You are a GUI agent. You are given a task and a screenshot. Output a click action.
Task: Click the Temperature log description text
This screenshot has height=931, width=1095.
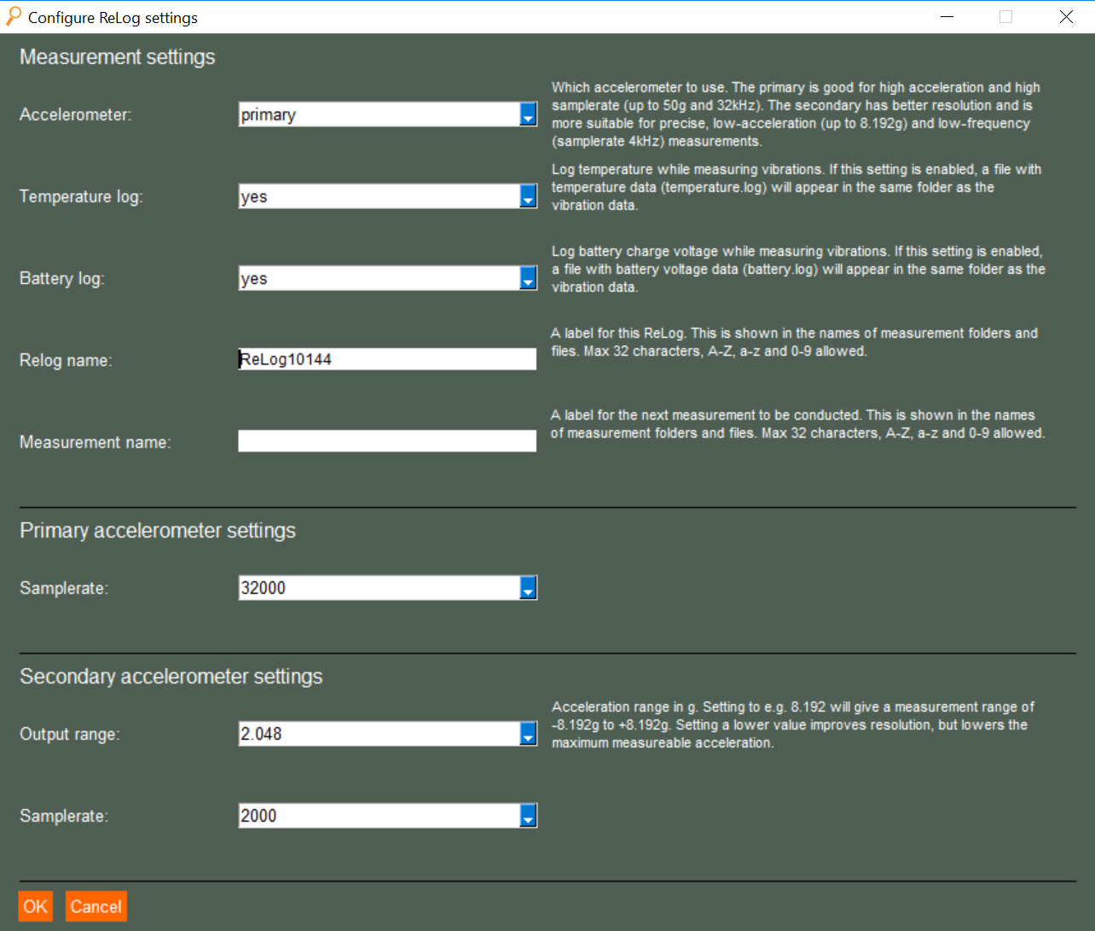point(797,187)
